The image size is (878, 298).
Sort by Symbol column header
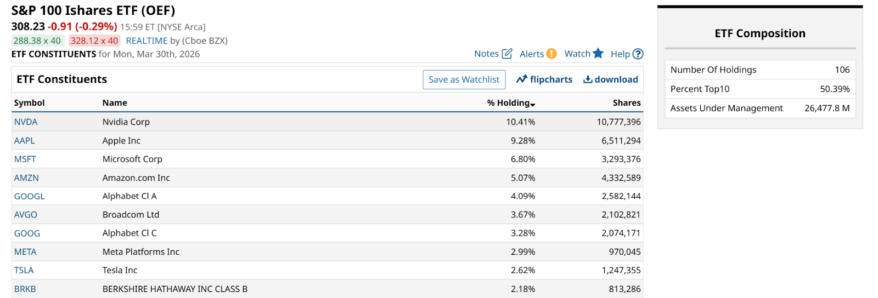click(30, 103)
